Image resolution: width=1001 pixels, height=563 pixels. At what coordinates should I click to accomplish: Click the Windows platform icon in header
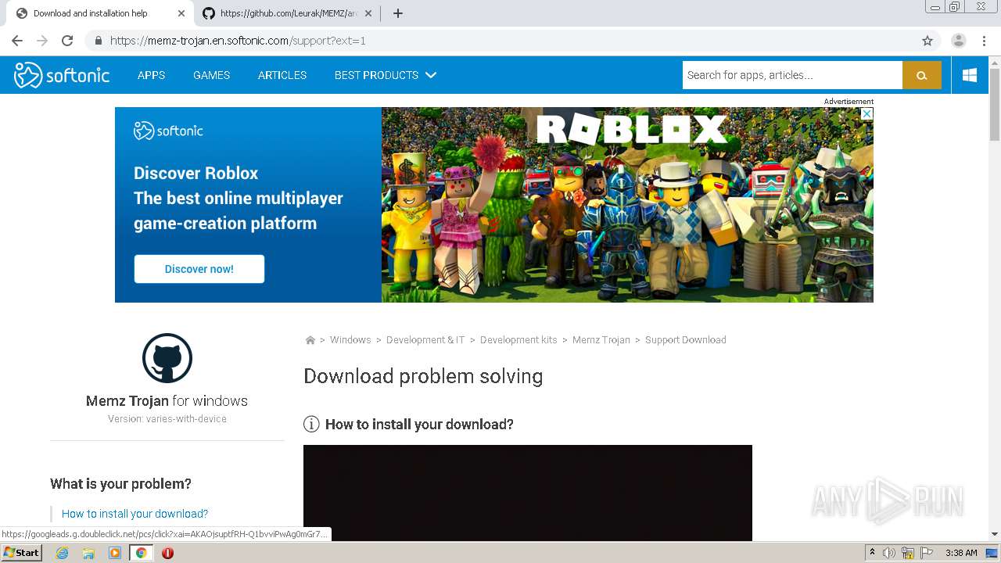(x=970, y=75)
